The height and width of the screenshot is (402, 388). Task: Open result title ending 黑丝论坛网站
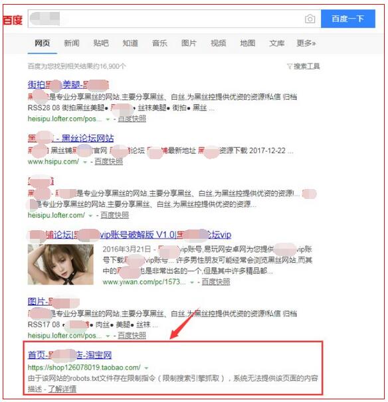tap(70, 139)
